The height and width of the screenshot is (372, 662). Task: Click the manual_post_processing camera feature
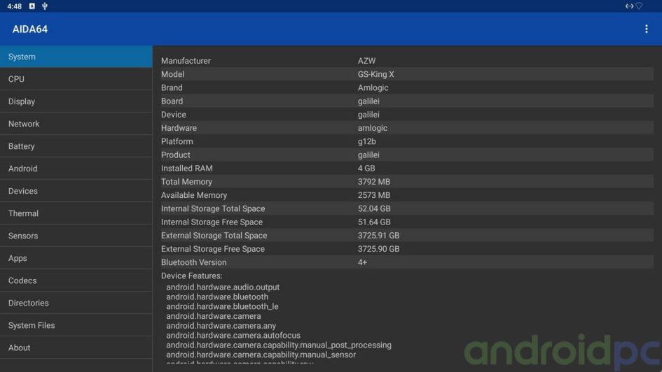coord(279,345)
